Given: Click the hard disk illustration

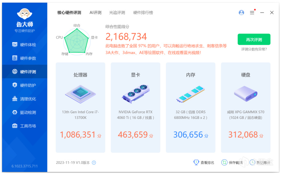Looking at the screenshot, I should point(246,94).
